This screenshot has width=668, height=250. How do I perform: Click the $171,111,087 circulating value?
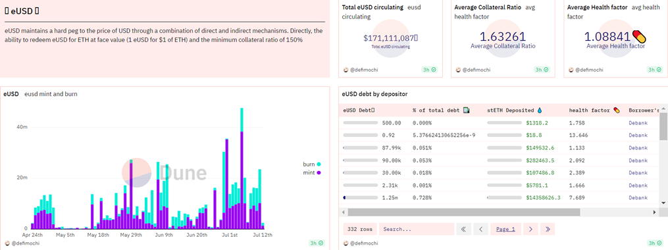391,38
